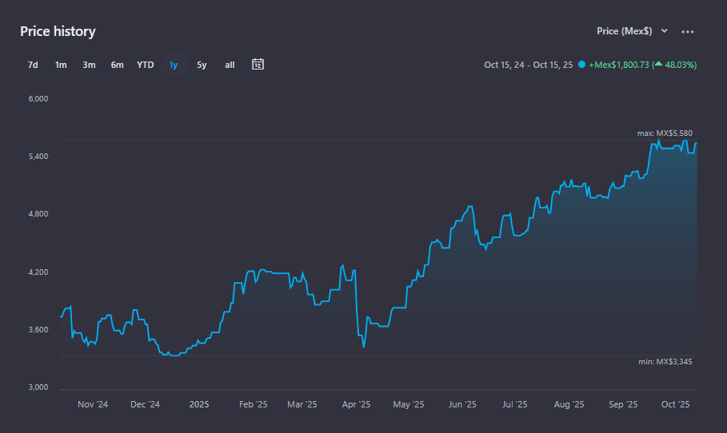
Task: Click the Price history heading
Action: pyautogui.click(x=58, y=32)
